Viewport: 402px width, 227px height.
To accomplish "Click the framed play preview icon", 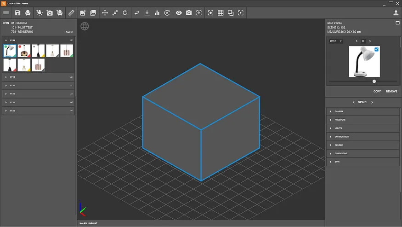I will [x=241, y=13].
